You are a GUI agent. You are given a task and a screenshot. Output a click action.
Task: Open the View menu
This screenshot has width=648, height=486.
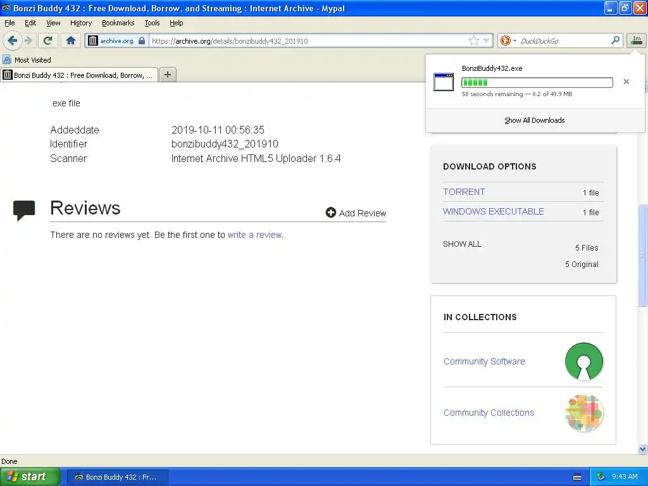click(53, 23)
